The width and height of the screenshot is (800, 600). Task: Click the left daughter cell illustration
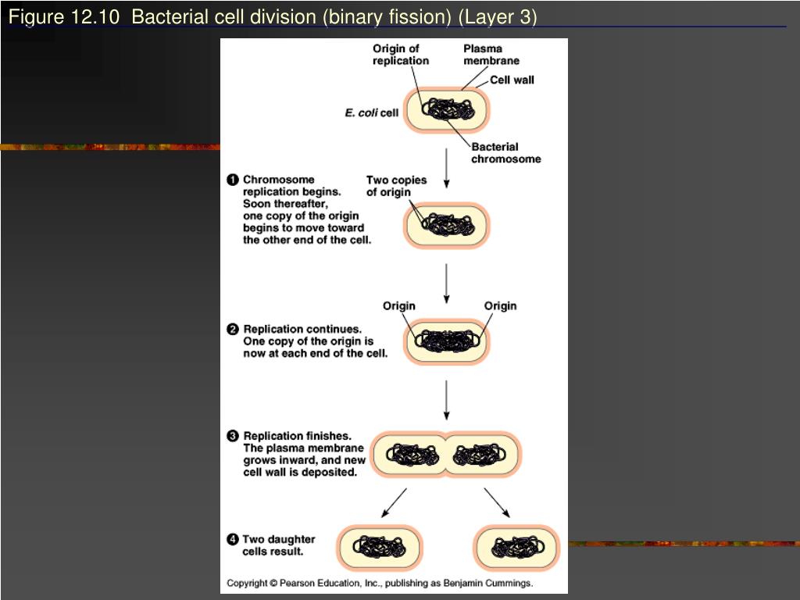pyautogui.click(x=379, y=548)
